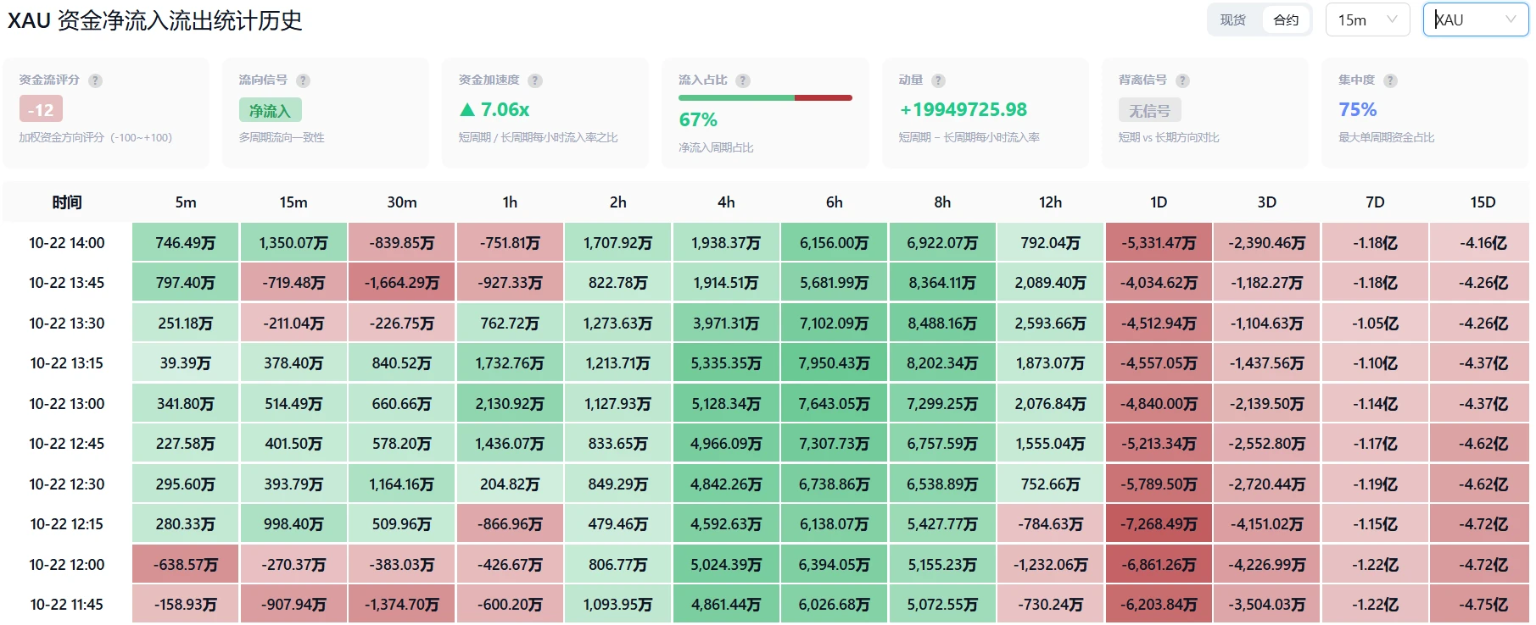Click the -7,268.49万 cell

coord(1159,524)
